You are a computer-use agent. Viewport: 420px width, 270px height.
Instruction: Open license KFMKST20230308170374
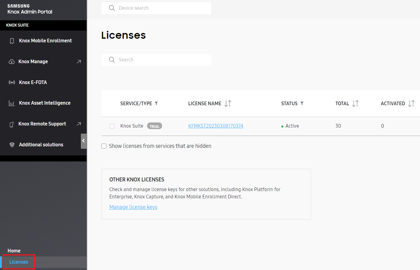click(x=216, y=126)
